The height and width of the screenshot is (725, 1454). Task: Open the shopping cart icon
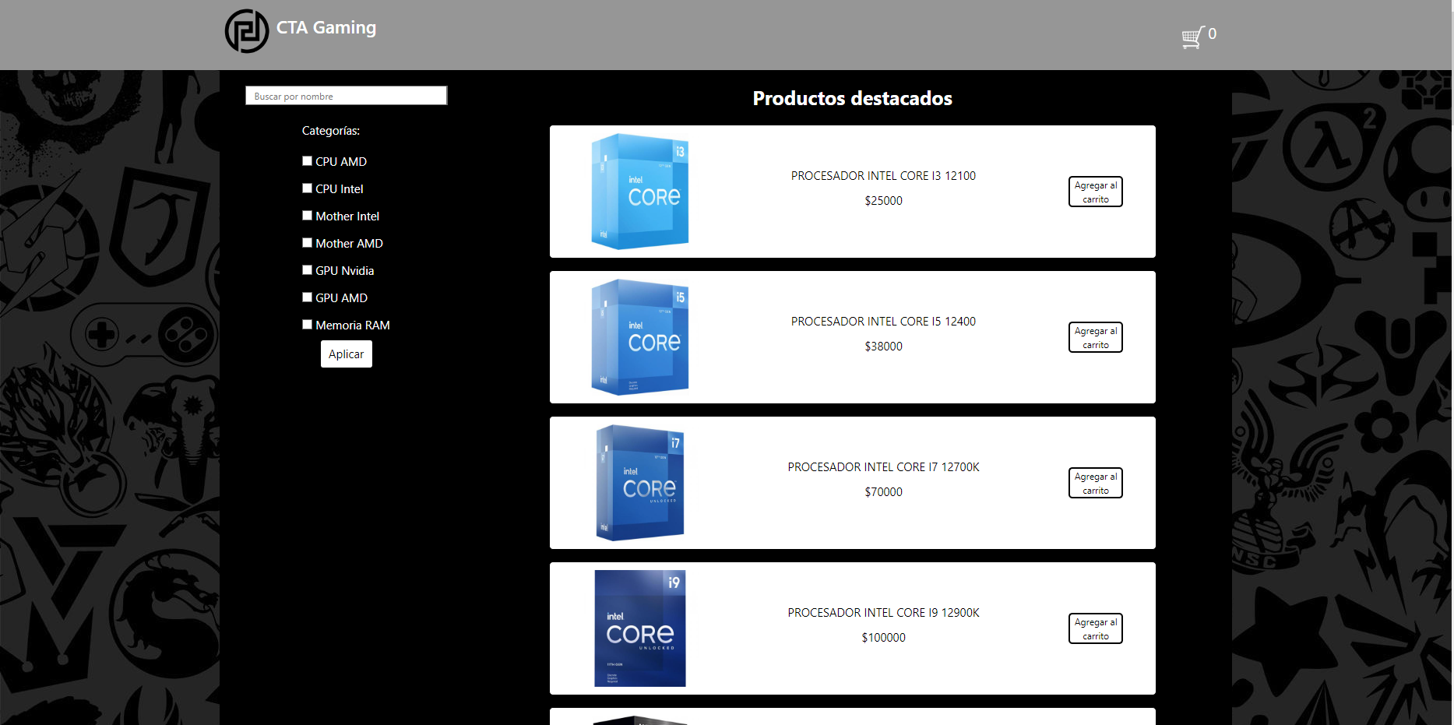pos(1192,37)
